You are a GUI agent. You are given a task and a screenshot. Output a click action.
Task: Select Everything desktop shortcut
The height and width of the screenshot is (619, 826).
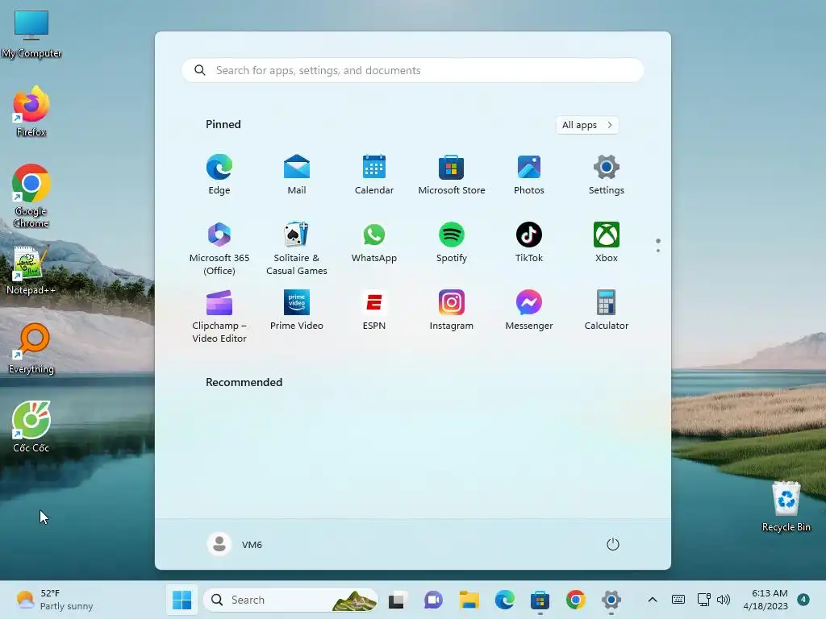(x=31, y=349)
